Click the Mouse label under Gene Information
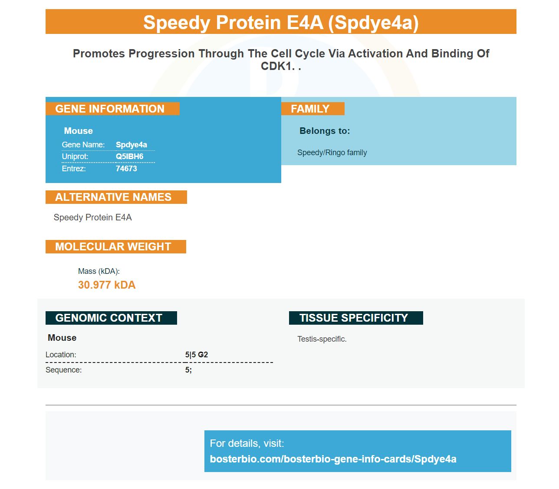 point(78,131)
